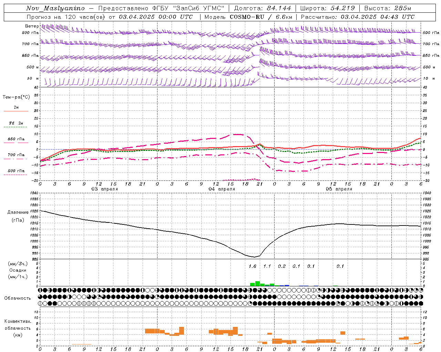Click the 0.2 precipitation amount
Viewport: 441px width, 352px height.
coord(282,266)
